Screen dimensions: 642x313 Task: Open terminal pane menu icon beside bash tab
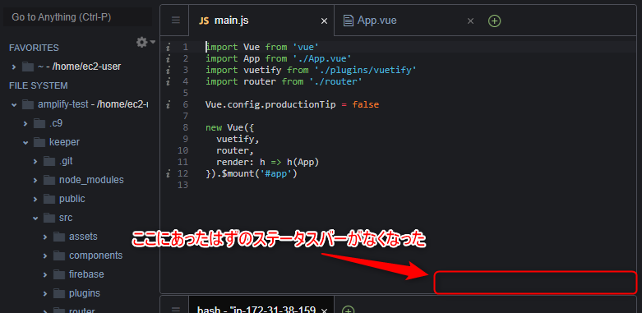click(x=176, y=310)
